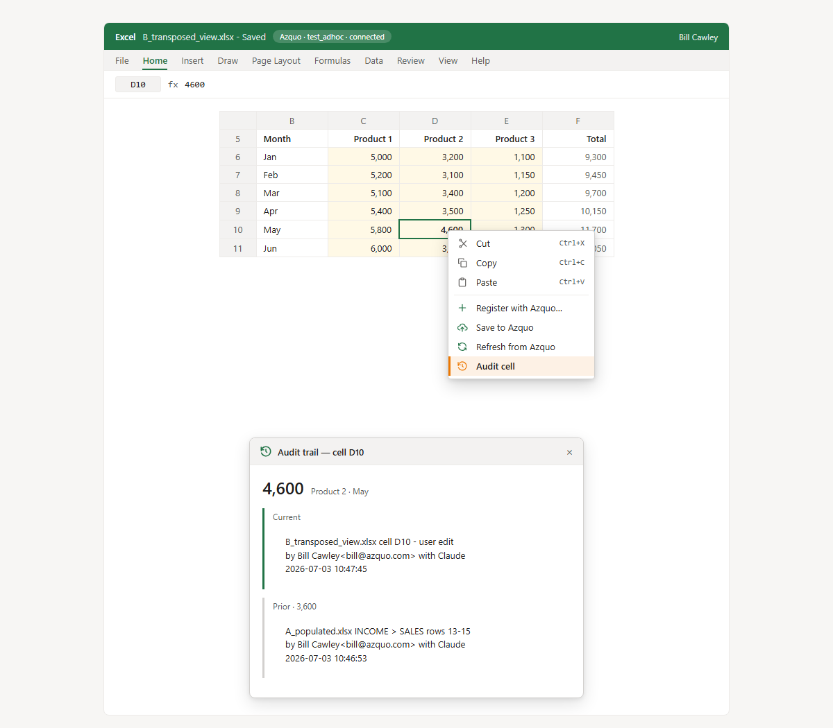Select column F header

click(578, 121)
